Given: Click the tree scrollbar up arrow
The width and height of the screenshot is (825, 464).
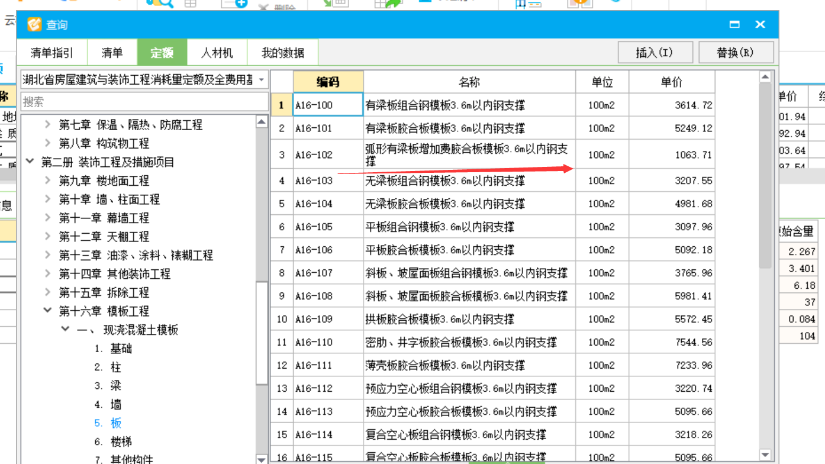Looking at the screenshot, I should click(262, 122).
